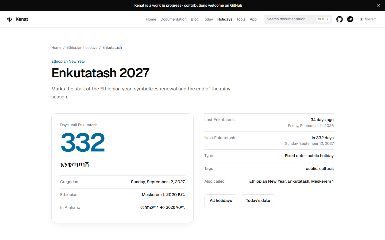Click the Also called names value
The image size is (385, 240).
point(291,181)
